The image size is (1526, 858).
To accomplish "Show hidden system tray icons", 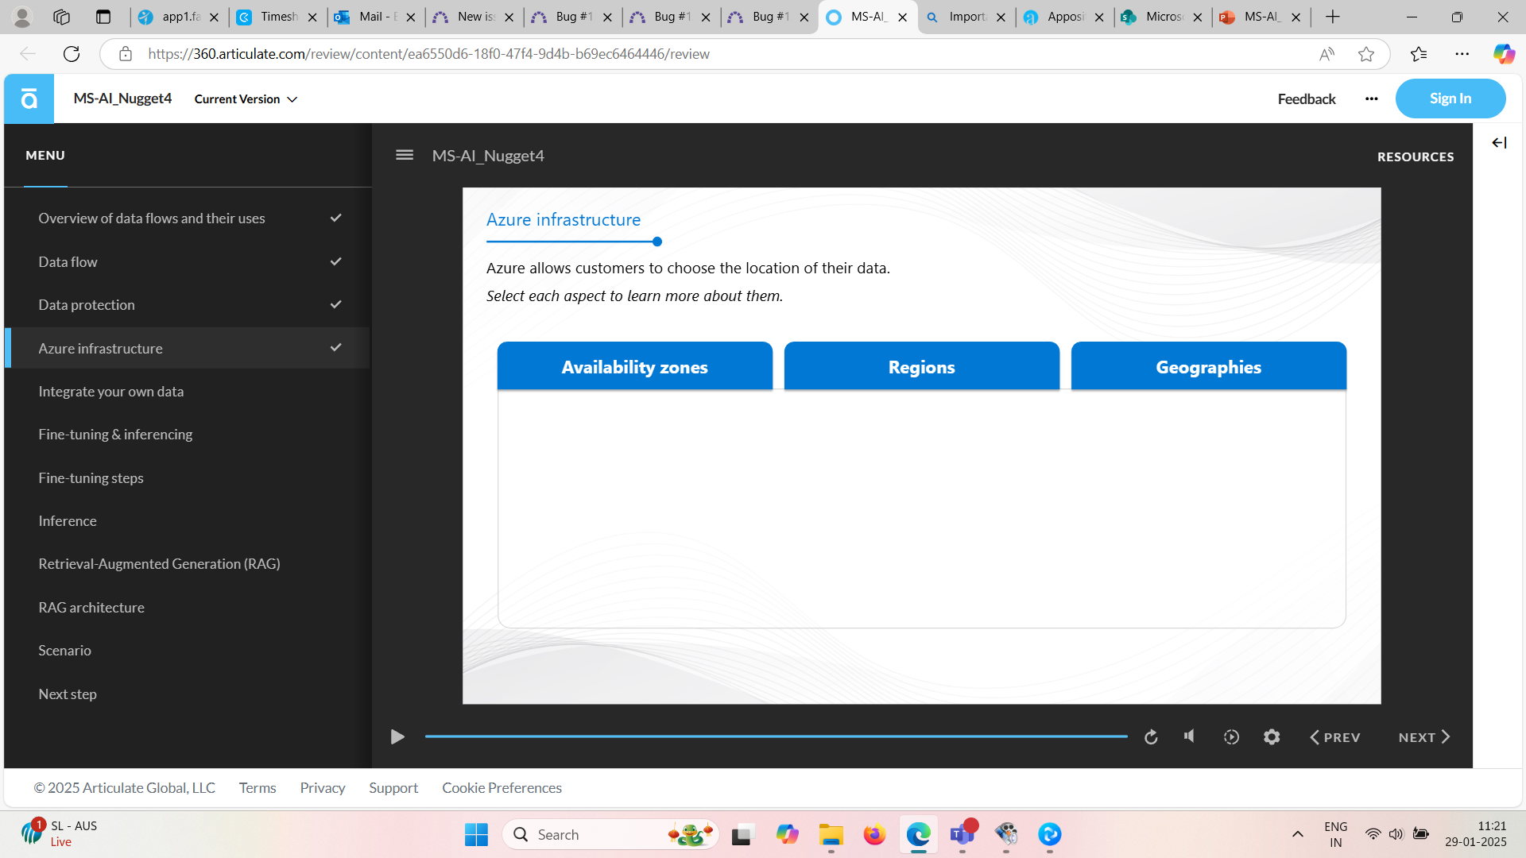I will pyautogui.click(x=1298, y=834).
